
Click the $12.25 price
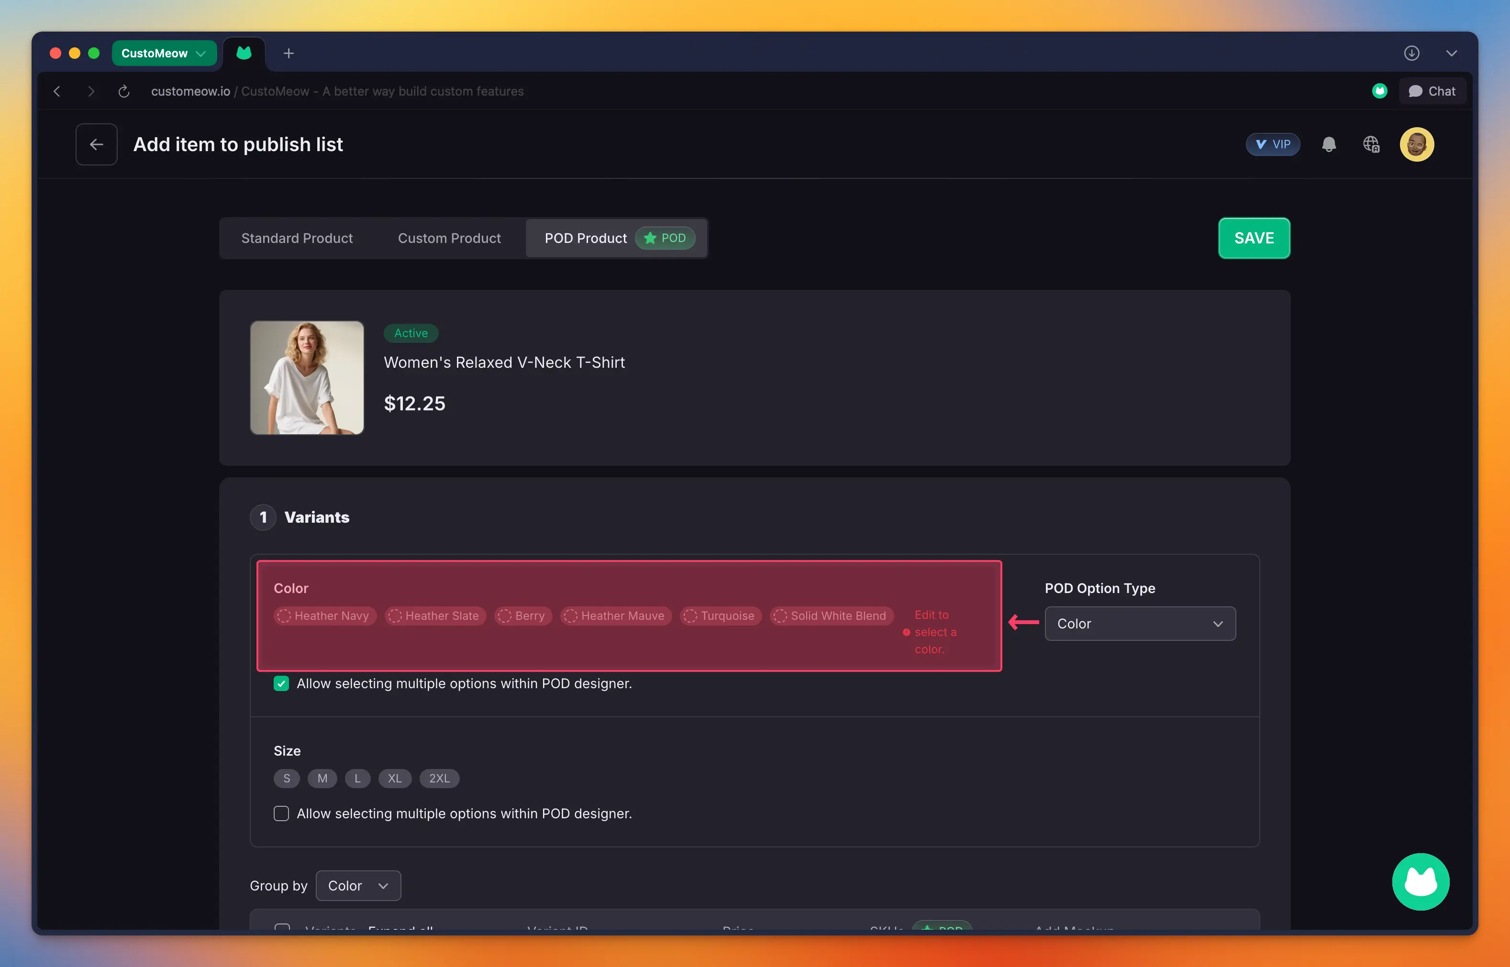[414, 404]
